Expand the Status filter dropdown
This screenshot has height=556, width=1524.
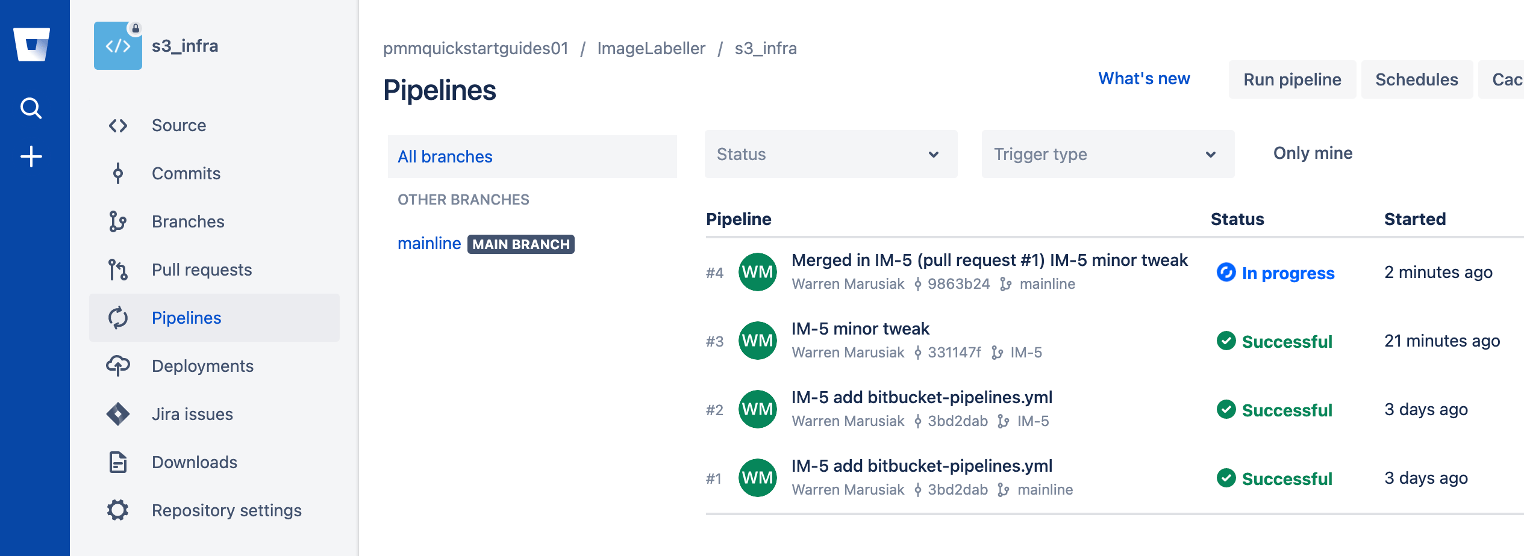831,154
